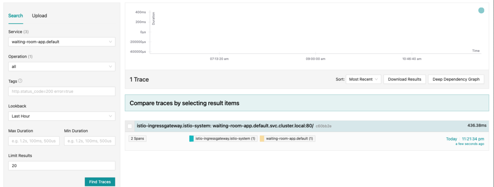This screenshot has width=494, height=187.
Task: Click the Download Results button
Action: 404,79
